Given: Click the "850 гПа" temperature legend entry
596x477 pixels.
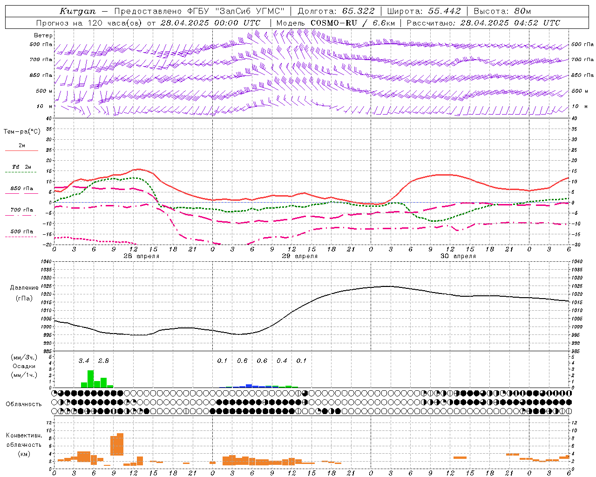Looking at the screenshot, I should click(22, 189).
